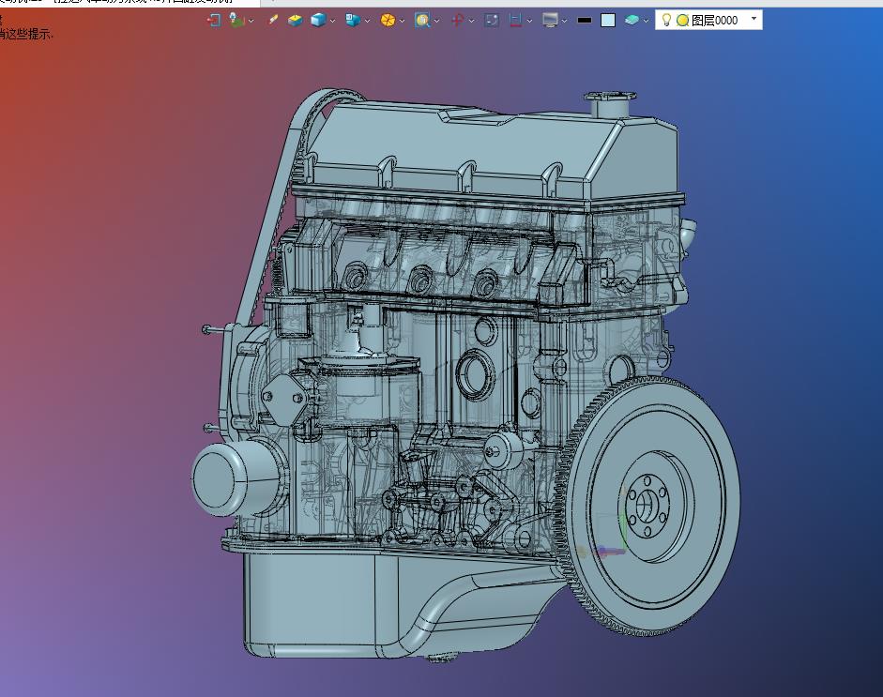Screen dimensions: 883x697
Task: Toggle the framed square view icon
Action: (x=491, y=20)
